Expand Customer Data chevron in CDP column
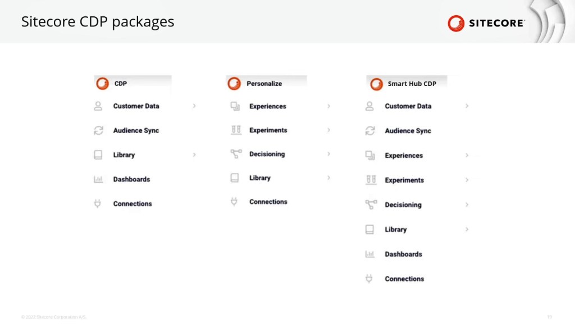The image size is (575, 327). pyautogui.click(x=194, y=106)
